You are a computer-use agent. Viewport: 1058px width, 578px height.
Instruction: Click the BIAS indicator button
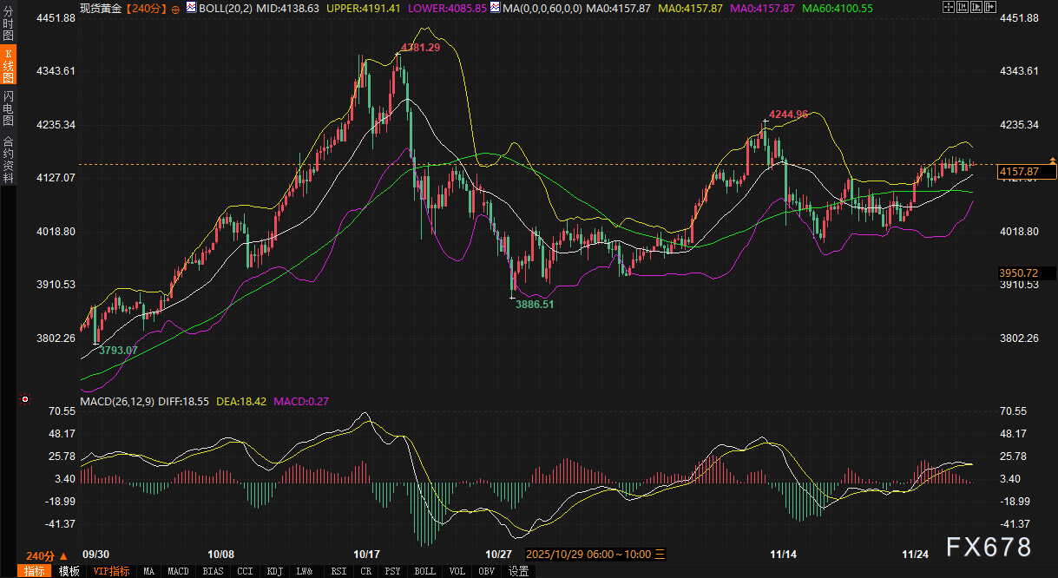212,571
